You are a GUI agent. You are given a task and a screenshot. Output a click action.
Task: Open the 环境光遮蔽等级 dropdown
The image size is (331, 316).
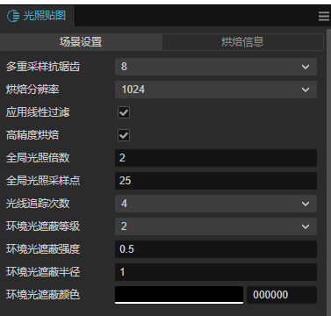tap(216, 226)
